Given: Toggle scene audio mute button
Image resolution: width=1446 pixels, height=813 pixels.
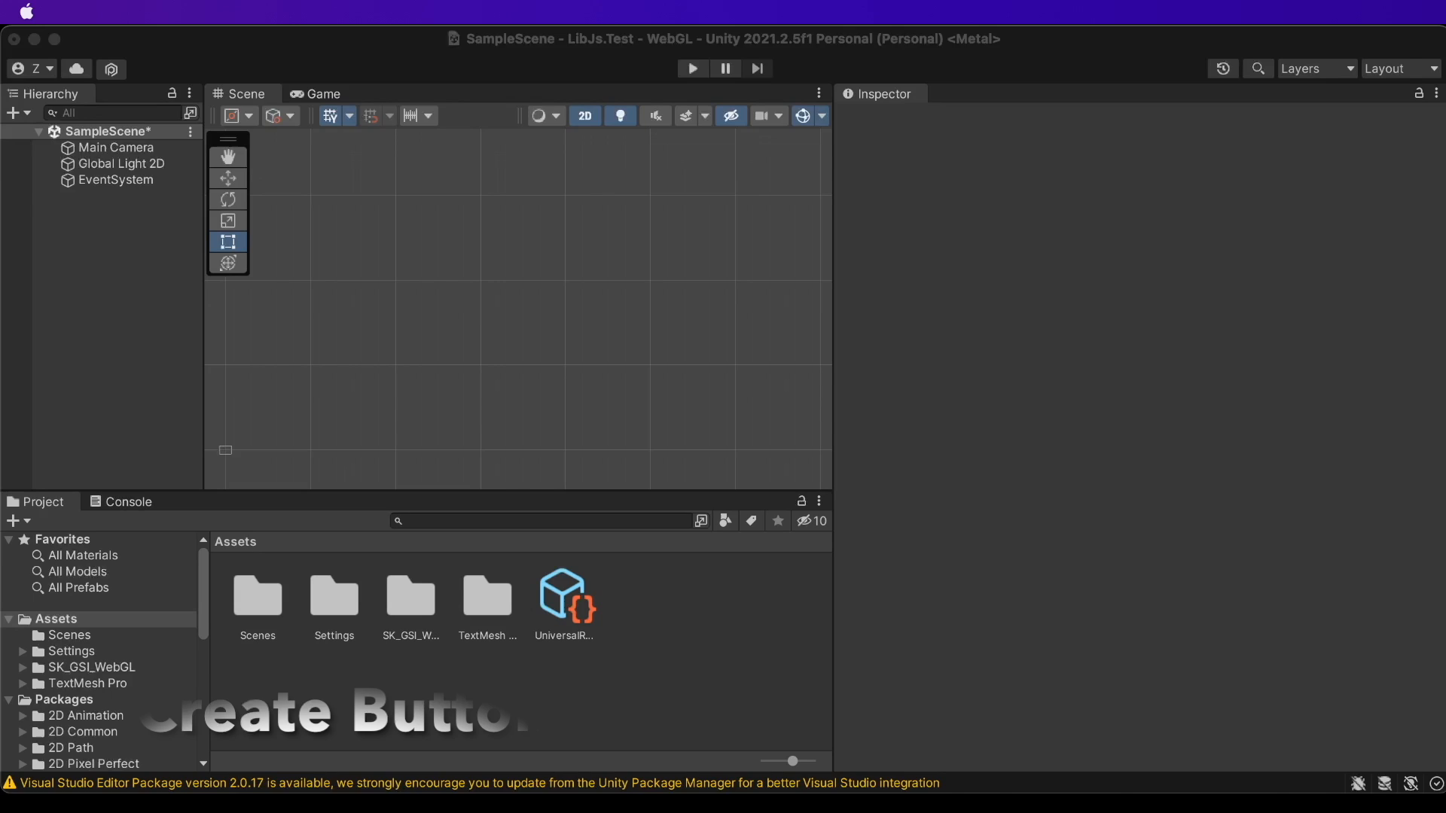Looking at the screenshot, I should [656, 116].
